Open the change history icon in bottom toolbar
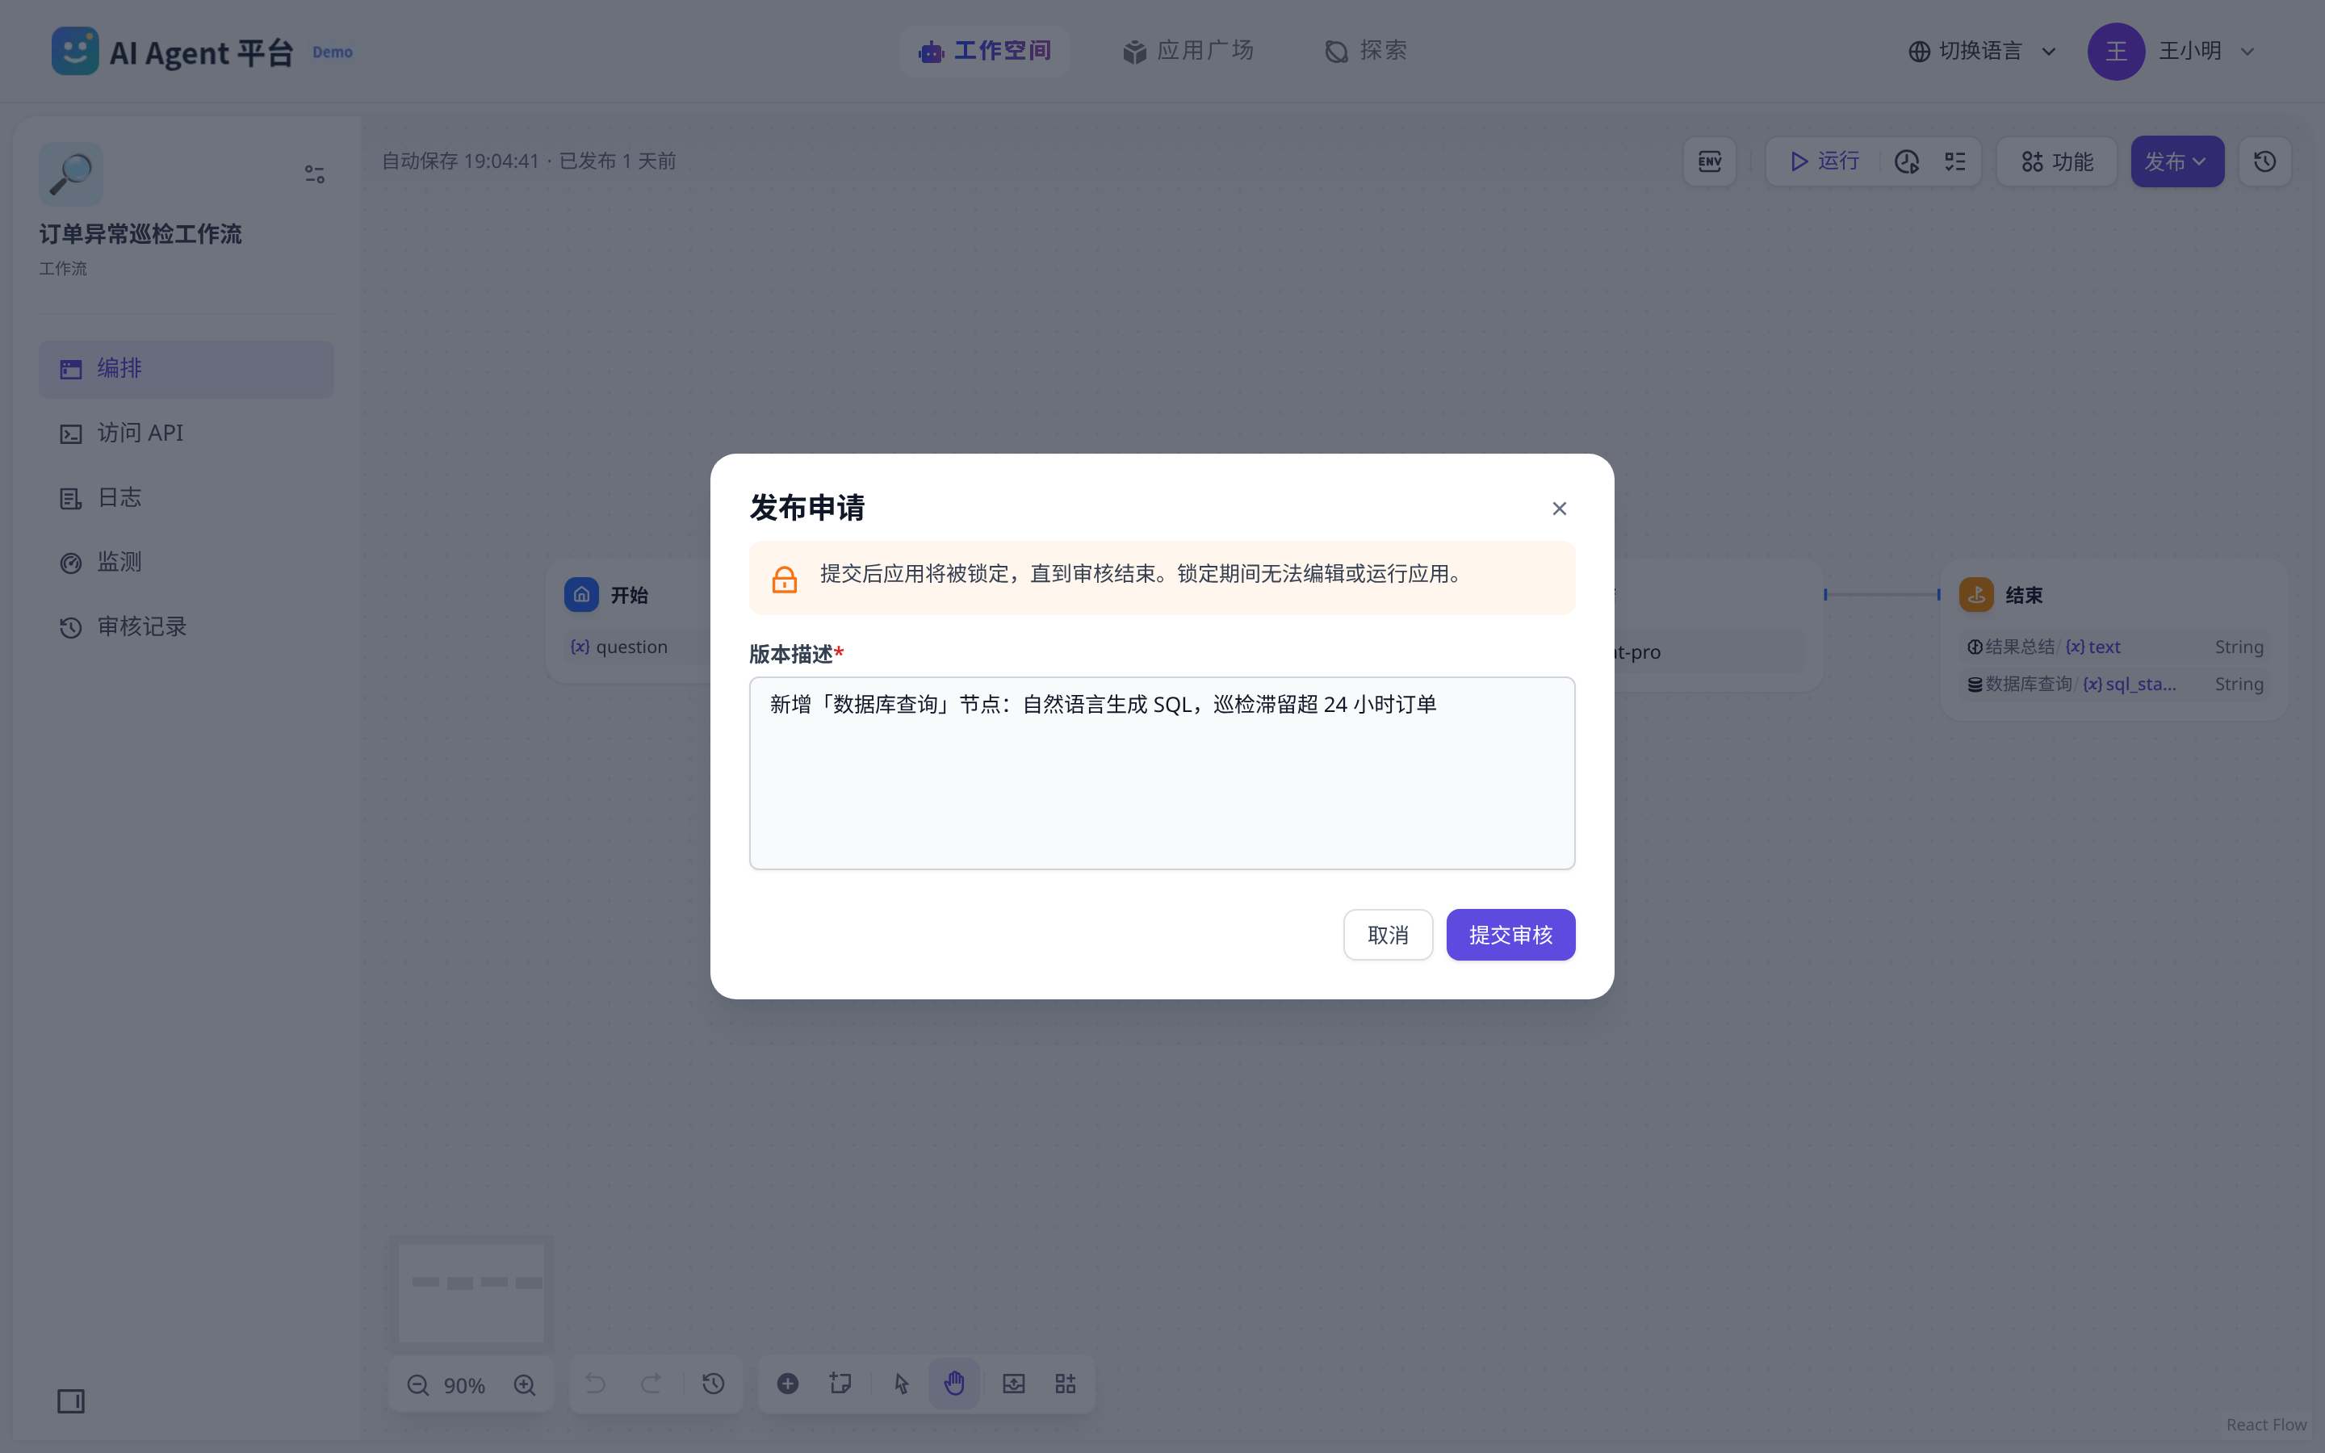 point(713,1384)
